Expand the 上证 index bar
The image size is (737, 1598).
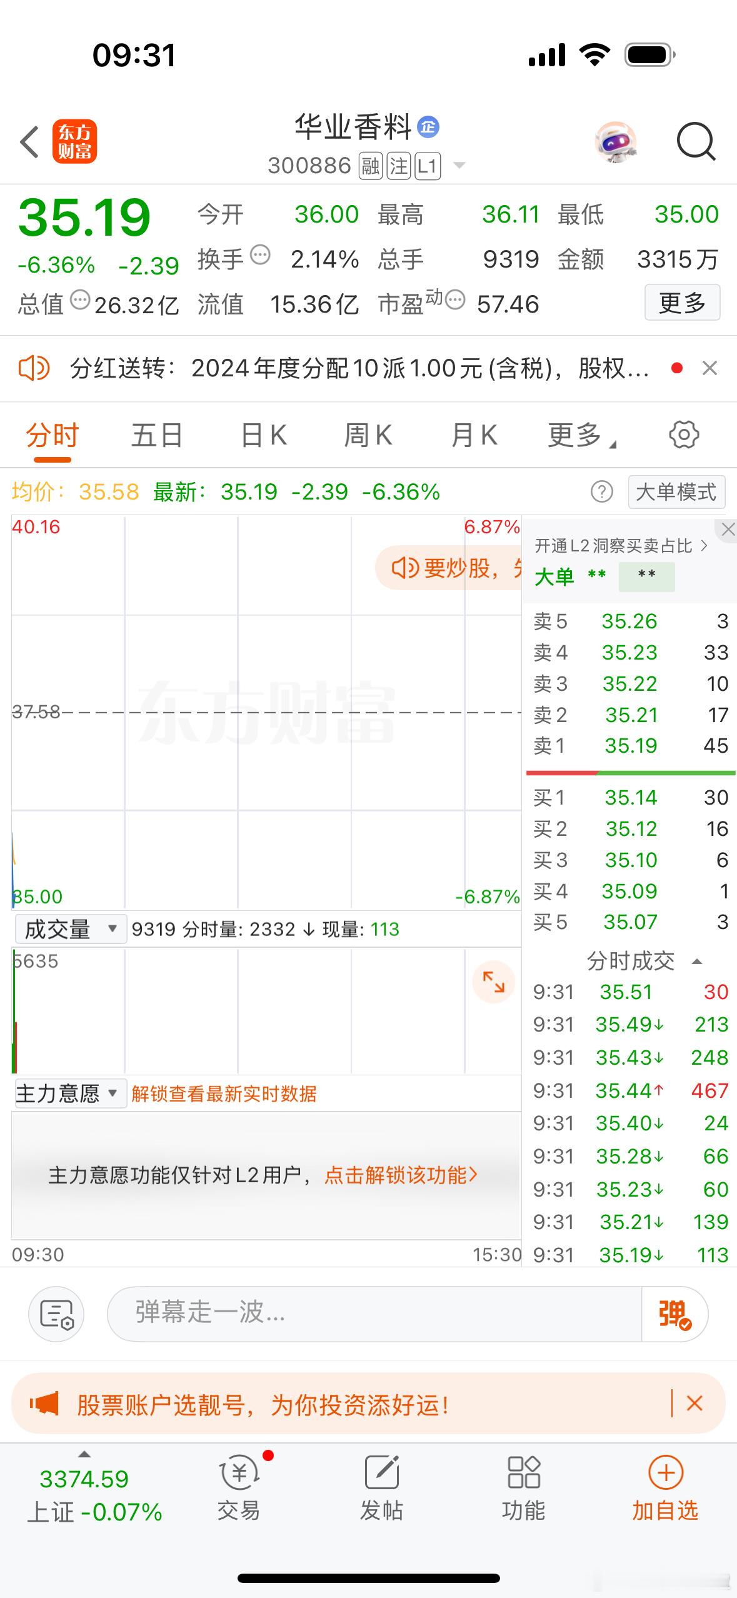tap(84, 1454)
